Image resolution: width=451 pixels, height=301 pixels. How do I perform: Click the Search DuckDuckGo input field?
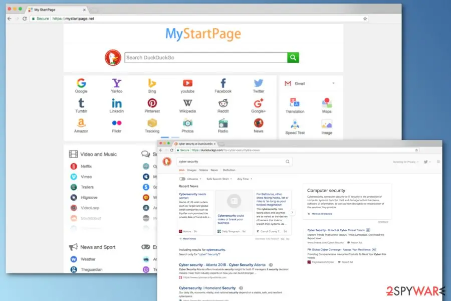(206, 57)
